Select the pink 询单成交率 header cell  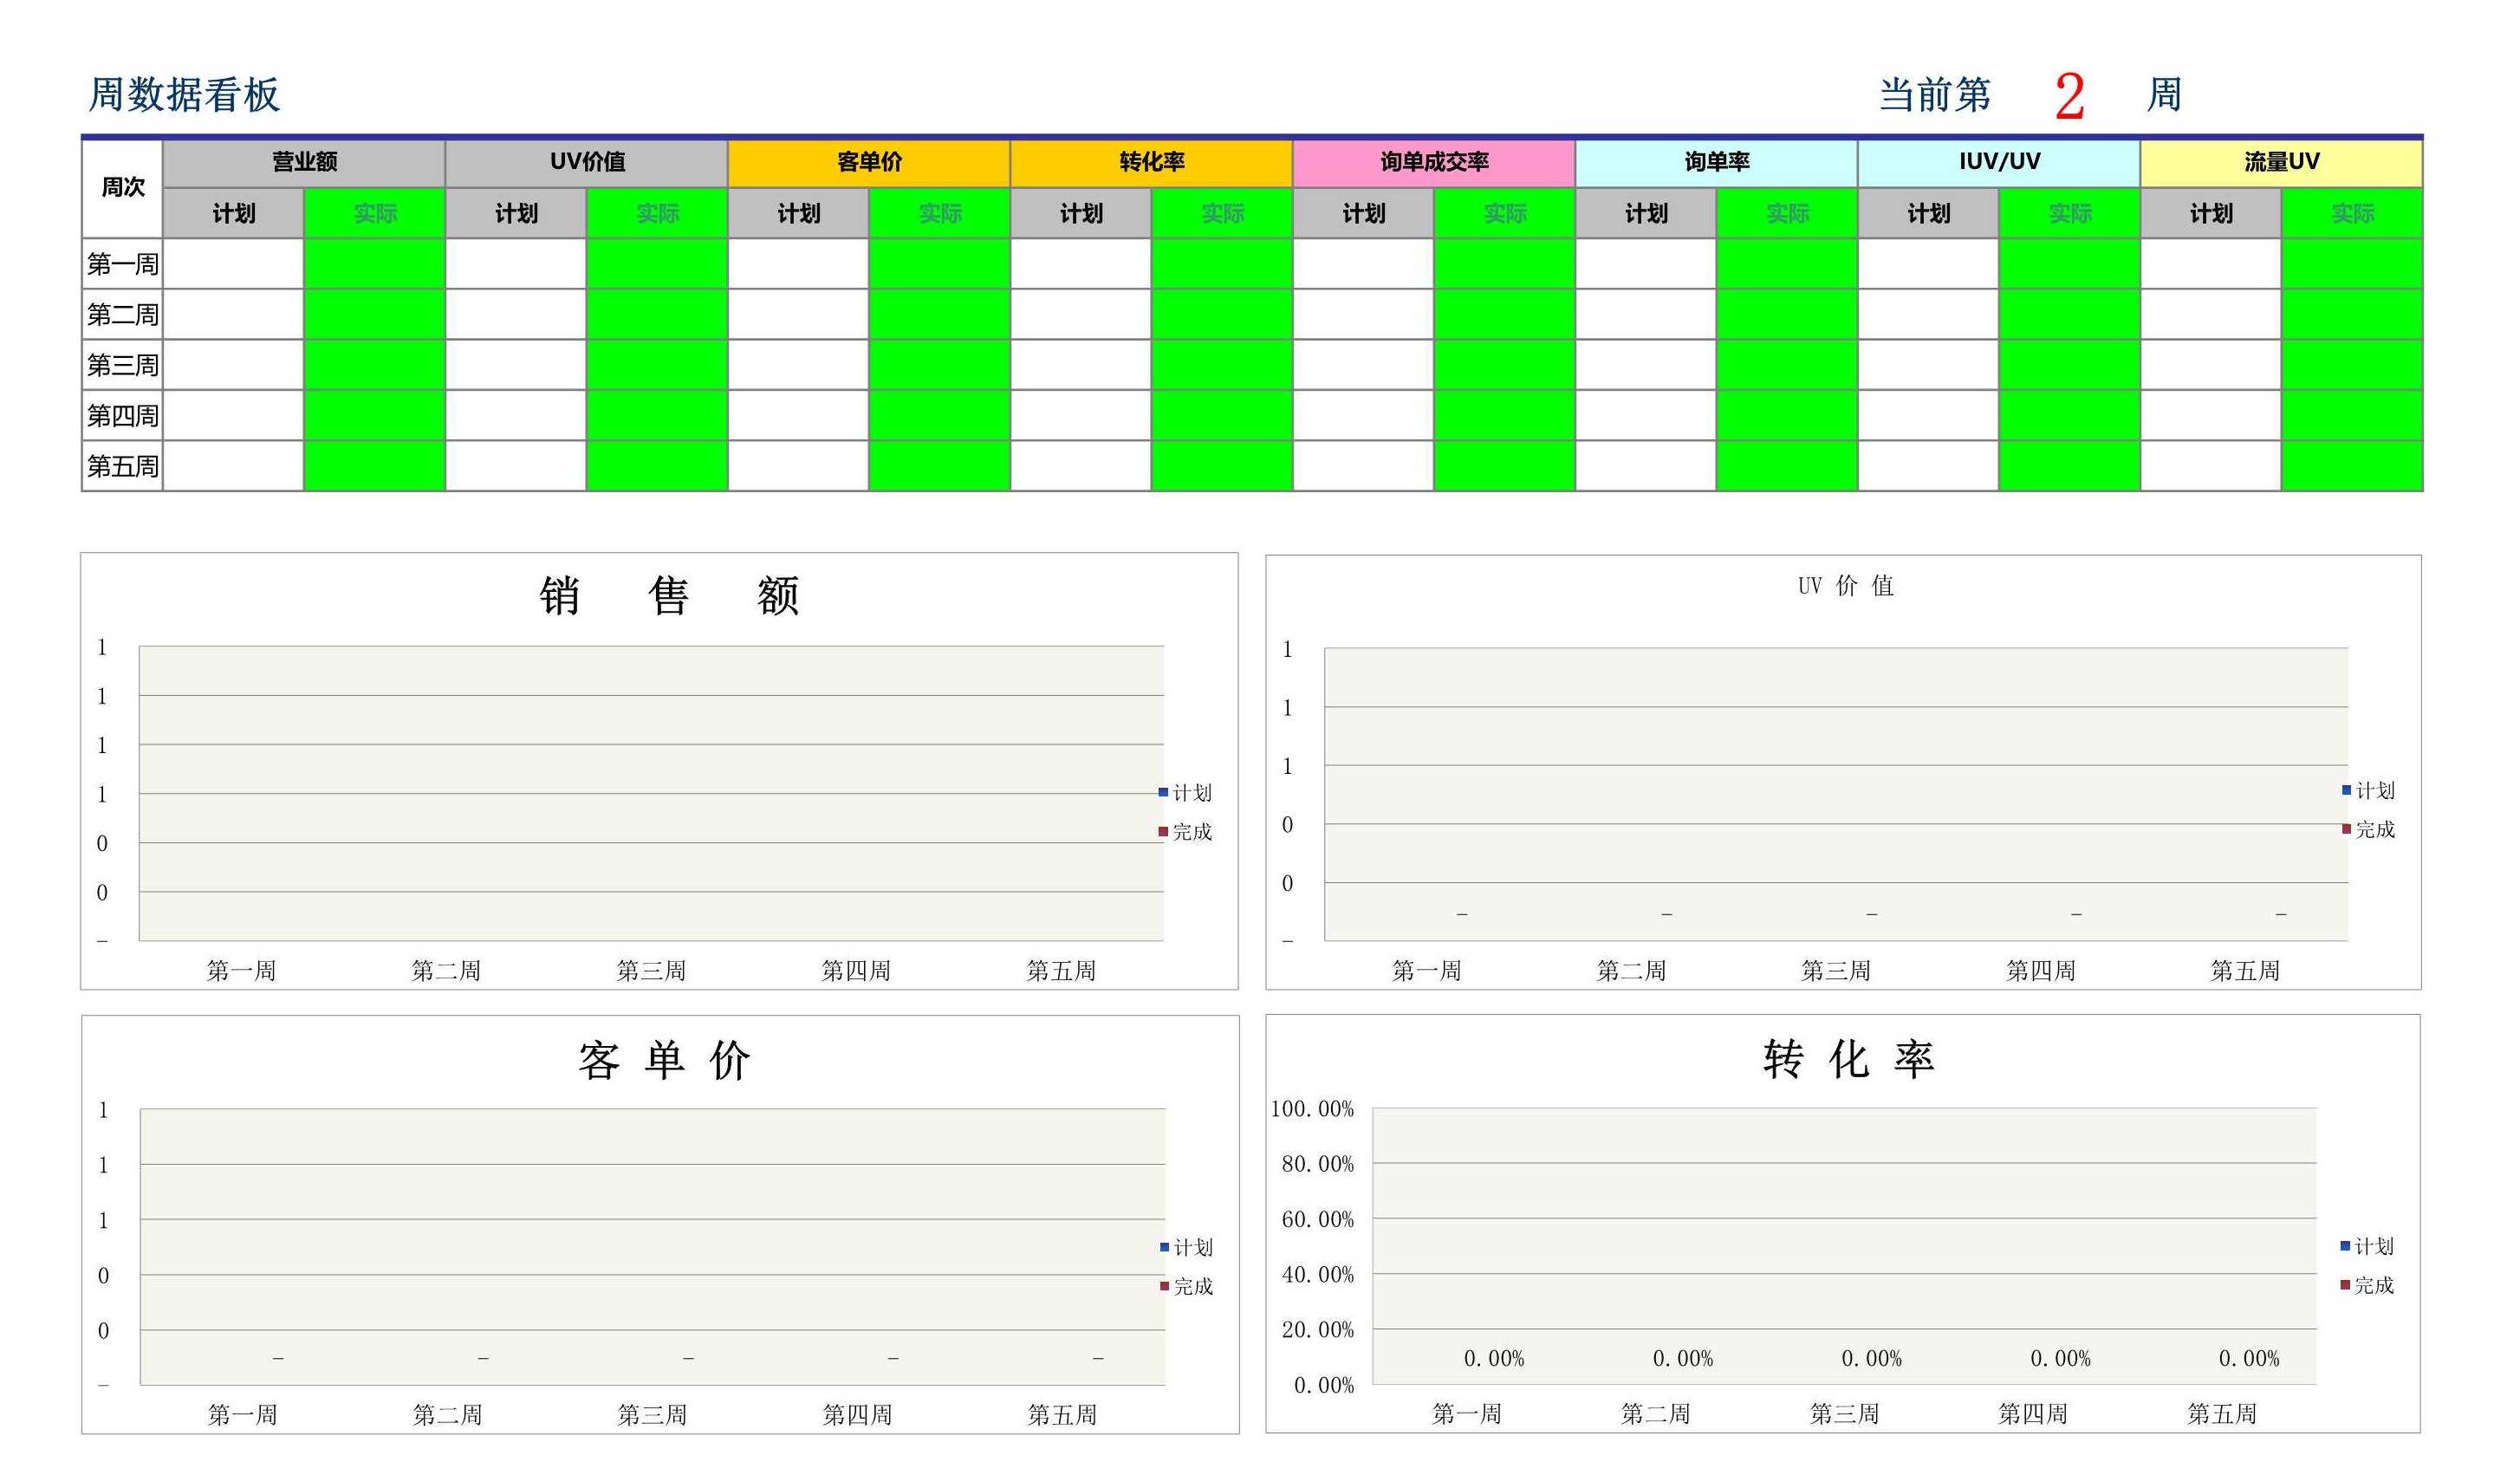point(1434,160)
